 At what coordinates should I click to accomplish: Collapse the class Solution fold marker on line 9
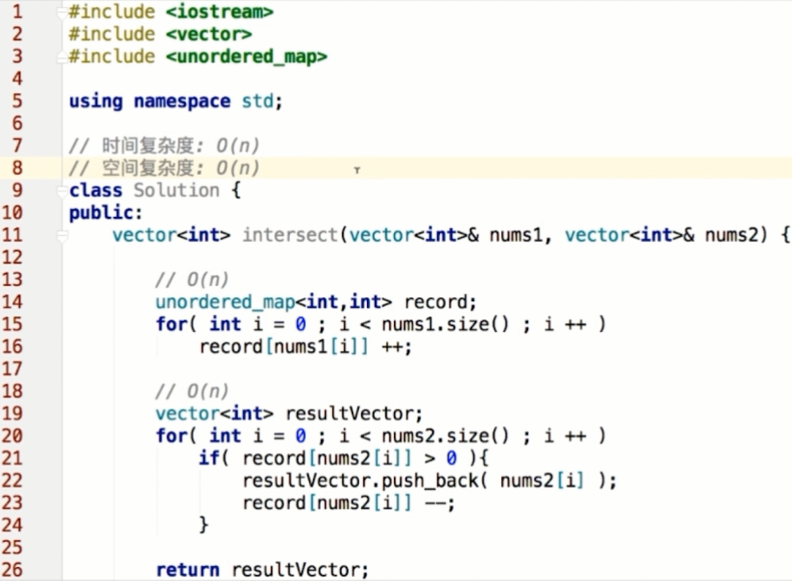tap(62, 191)
